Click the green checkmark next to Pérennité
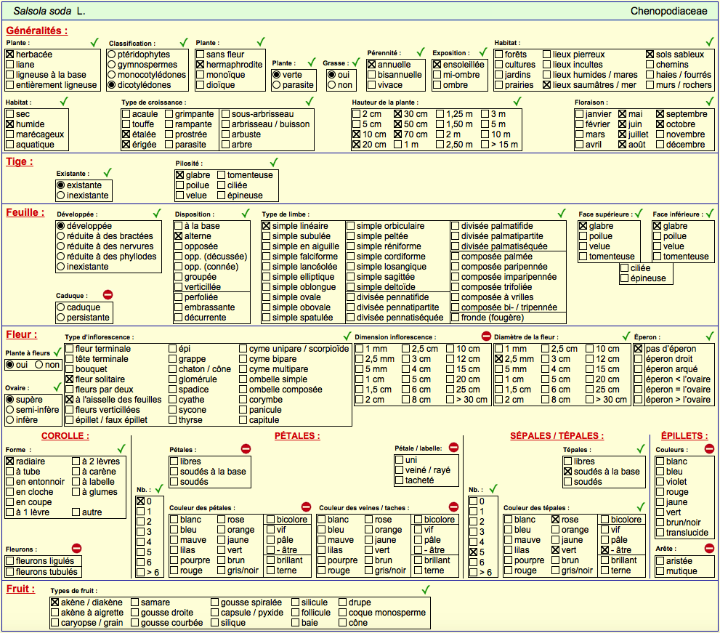This screenshot has height=633, width=720. 421,52
